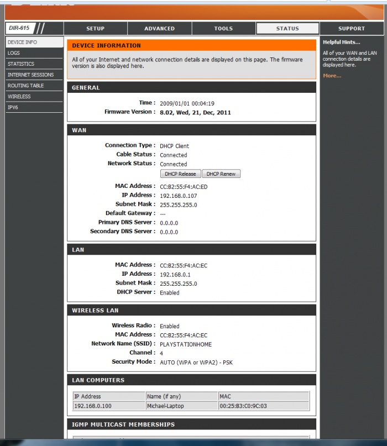Screen dimensions: 387x446
Task: Click the LAN subnet mask 255.255.255.0
Action: click(179, 284)
